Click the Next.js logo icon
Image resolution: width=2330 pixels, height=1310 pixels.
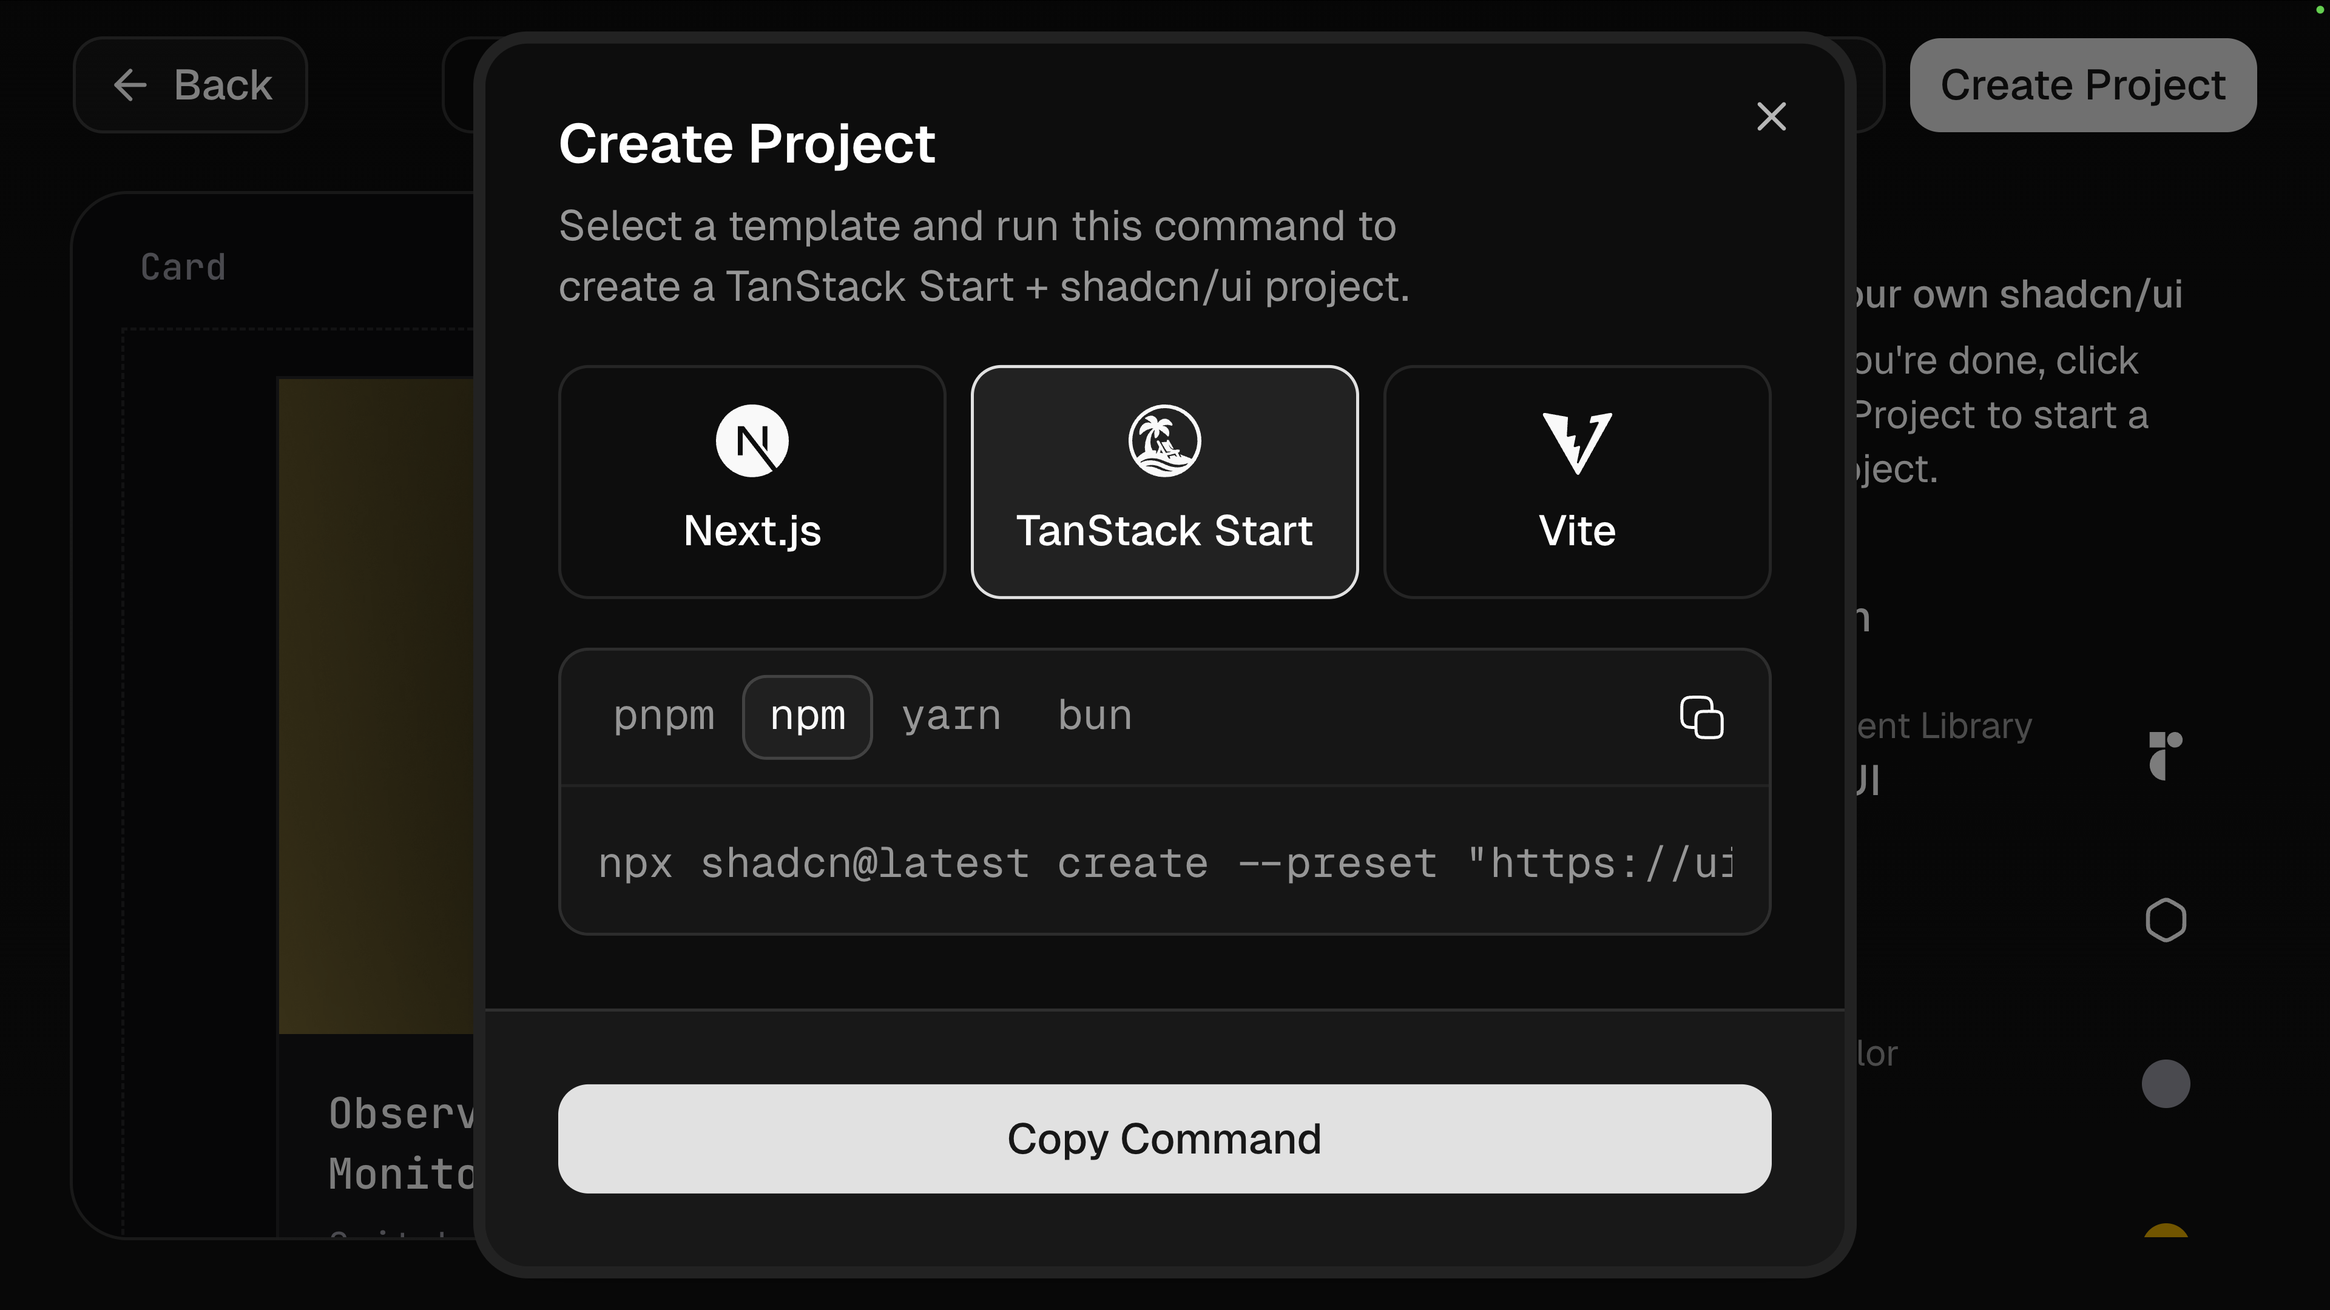(752, 441)
